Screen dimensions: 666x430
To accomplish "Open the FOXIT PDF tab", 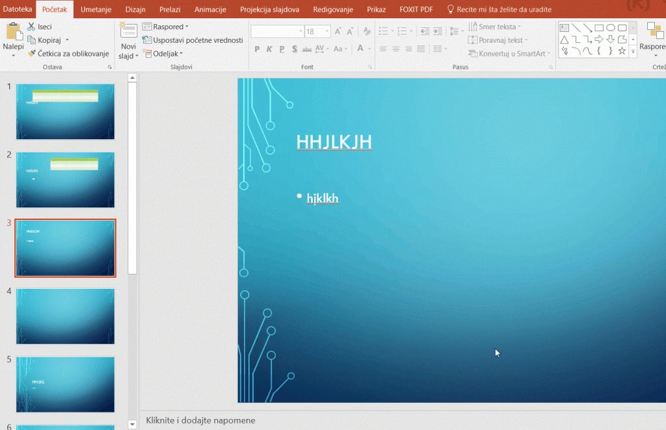I will click(416, 9).
